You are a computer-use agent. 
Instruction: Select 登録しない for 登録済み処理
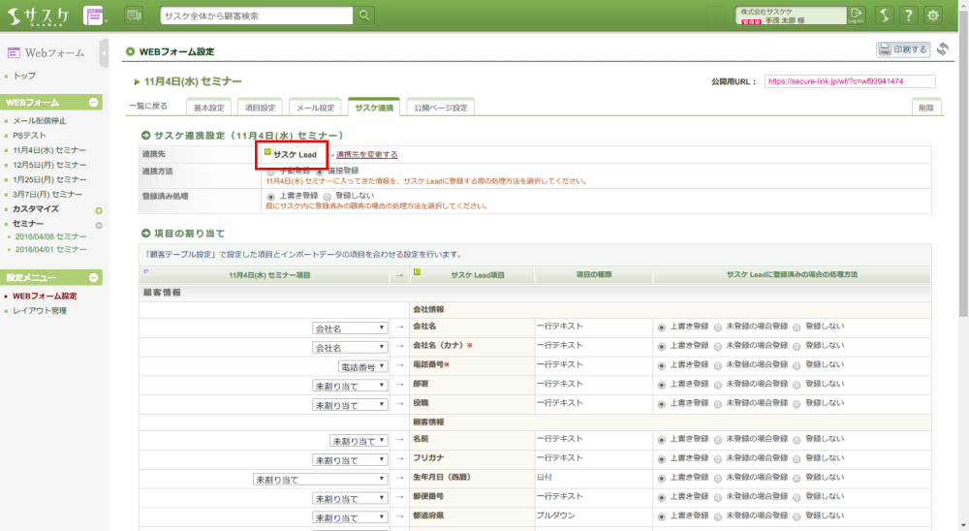(327, 195)
